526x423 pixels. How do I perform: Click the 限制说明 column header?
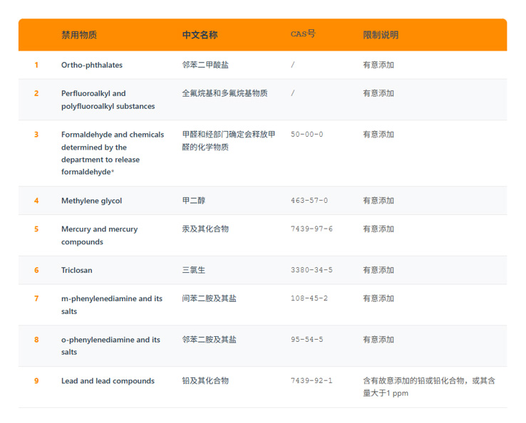pos(381,35)
